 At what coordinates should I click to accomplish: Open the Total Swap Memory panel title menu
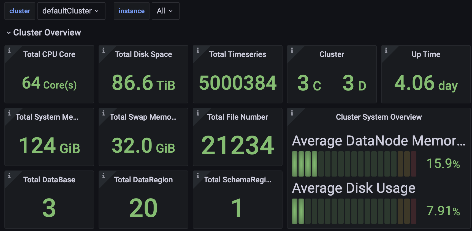pyautogui.click(x=143, y=117)
